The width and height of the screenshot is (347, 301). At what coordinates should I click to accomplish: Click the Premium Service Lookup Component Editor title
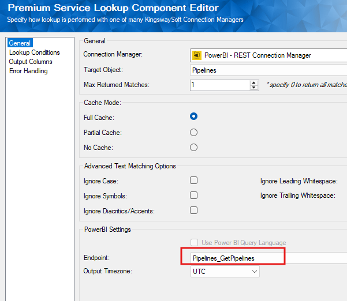pyautogui.click(x=113, y=7)
